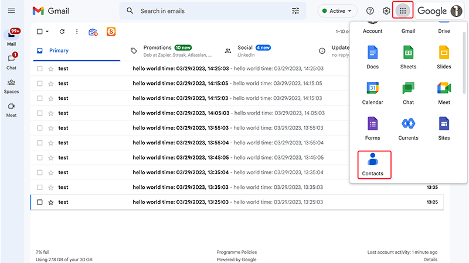Click the Using 2.18 GB storage link
This screenshot has height=263, width=469.
click(x=64, y=259)
